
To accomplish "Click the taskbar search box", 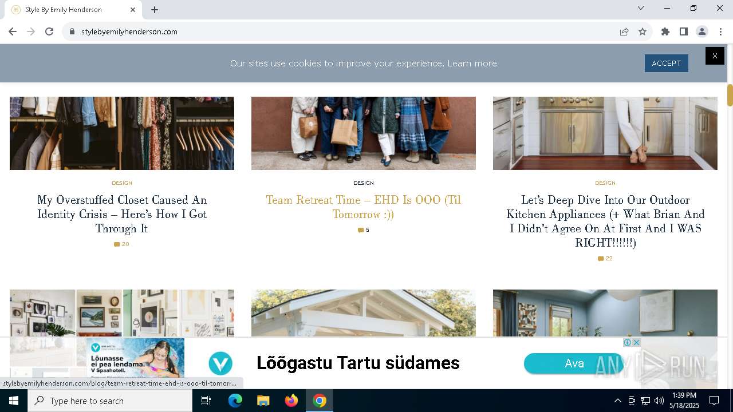I will (110, 401).
